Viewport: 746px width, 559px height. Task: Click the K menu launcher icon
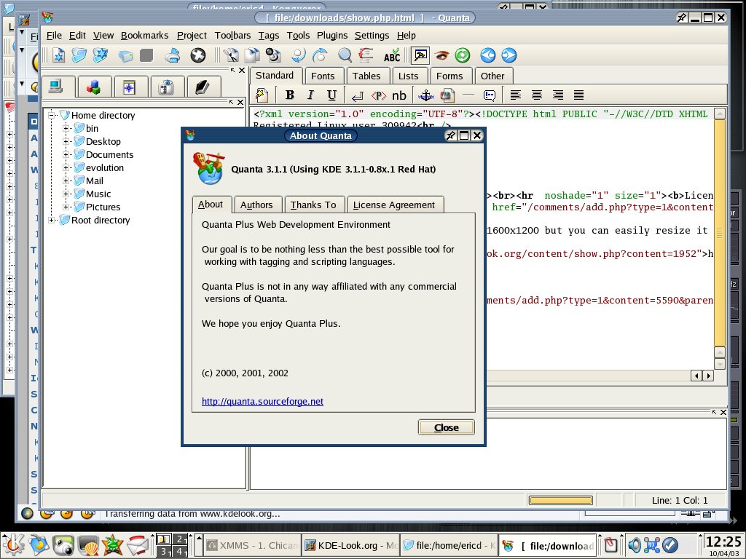[x=13, y=545]
